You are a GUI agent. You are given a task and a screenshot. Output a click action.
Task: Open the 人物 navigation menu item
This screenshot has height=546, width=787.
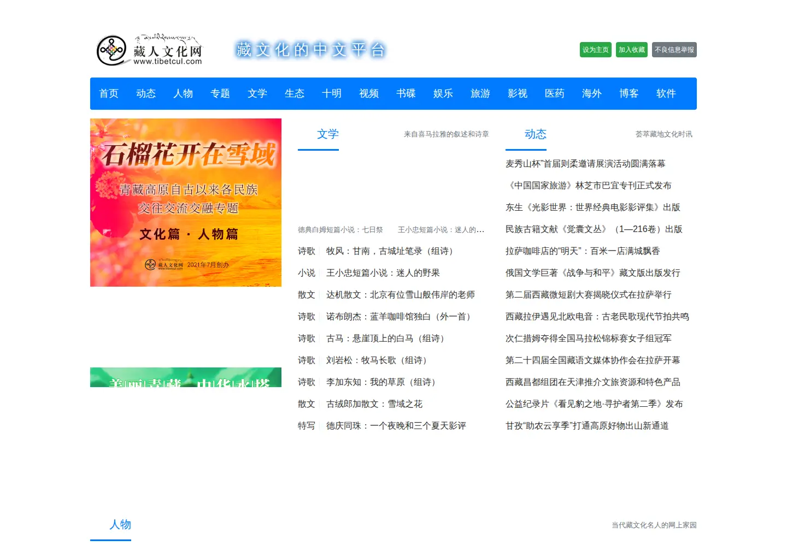tap(183, 93)
